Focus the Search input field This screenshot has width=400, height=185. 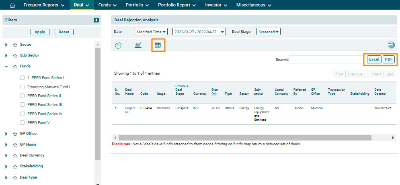coord(326,59)
